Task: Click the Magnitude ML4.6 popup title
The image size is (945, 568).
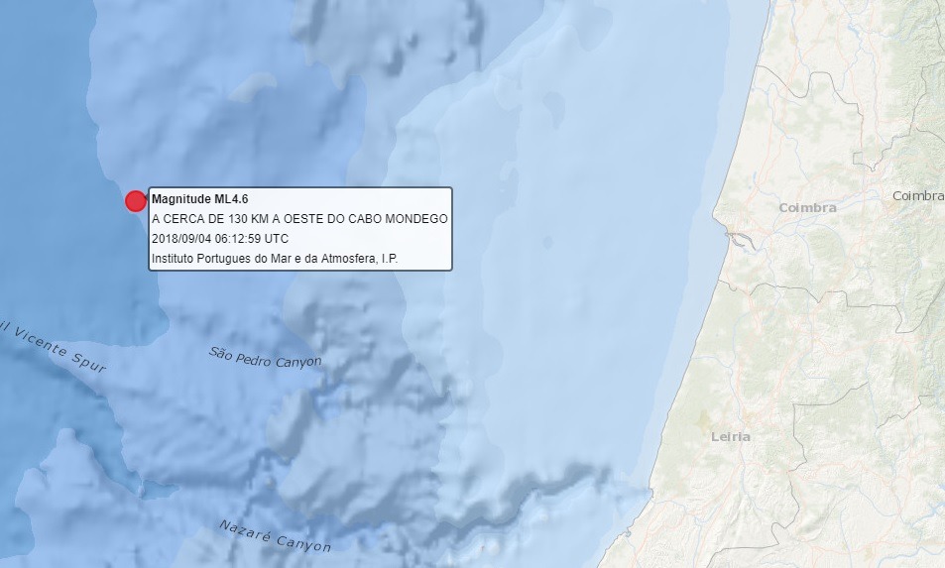Action: pyautogui.click(x=199, y=199)
